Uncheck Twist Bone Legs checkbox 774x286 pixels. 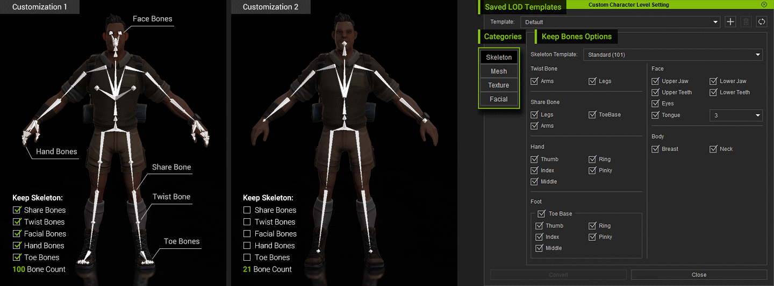[592, 81]
